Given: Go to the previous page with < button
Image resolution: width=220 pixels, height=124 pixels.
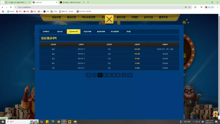Looking at the screenshot, I should pos(94,75).
